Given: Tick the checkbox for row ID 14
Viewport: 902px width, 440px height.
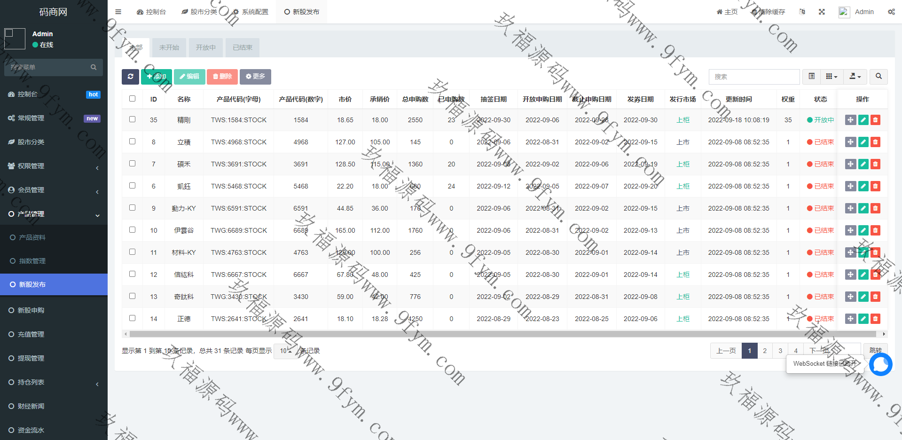Looking at the screenshot, I should click(x=132, y=318).
